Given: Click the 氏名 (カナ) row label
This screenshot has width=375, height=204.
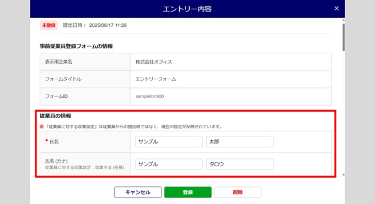Looking at the screenshot, I should [85, 164].
